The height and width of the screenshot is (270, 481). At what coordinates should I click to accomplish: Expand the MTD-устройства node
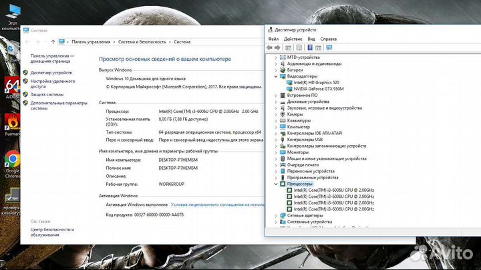pos(276,57)
